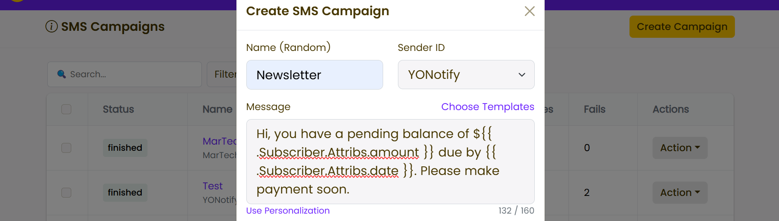
Task: Open the Filter button
Action: point(222,74)
